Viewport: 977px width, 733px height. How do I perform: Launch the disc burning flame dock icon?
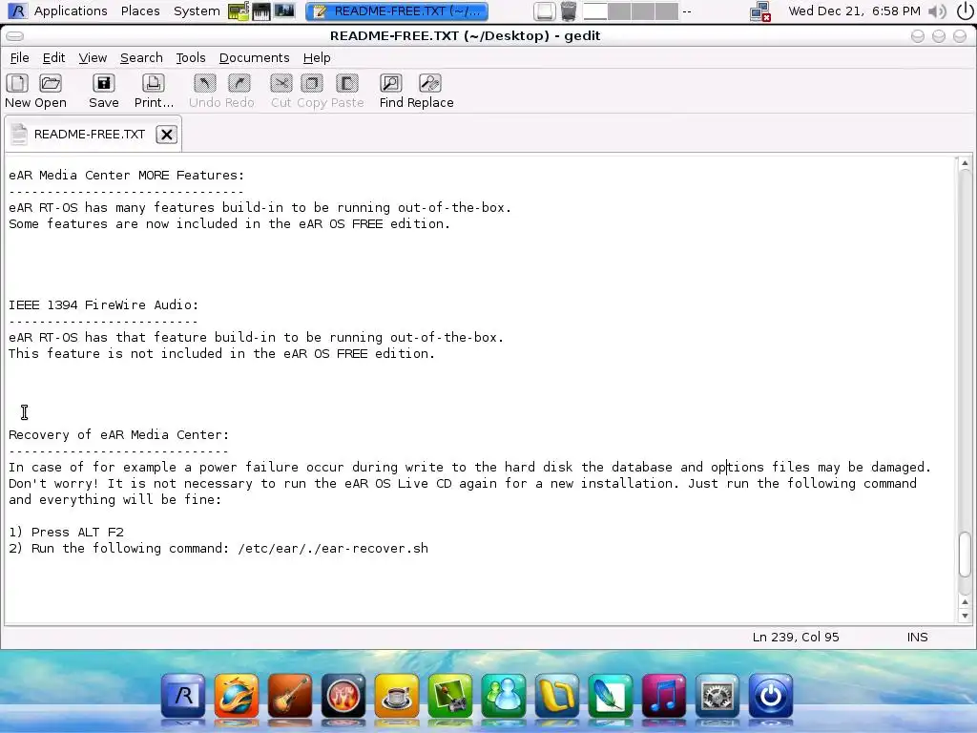(343, 696)
